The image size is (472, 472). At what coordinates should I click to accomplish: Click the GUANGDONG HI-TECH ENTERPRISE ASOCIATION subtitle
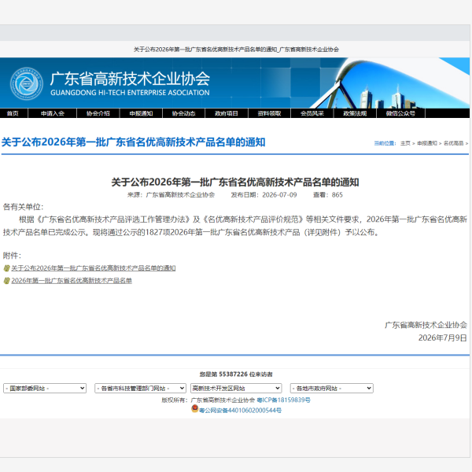tap(130, 93)
